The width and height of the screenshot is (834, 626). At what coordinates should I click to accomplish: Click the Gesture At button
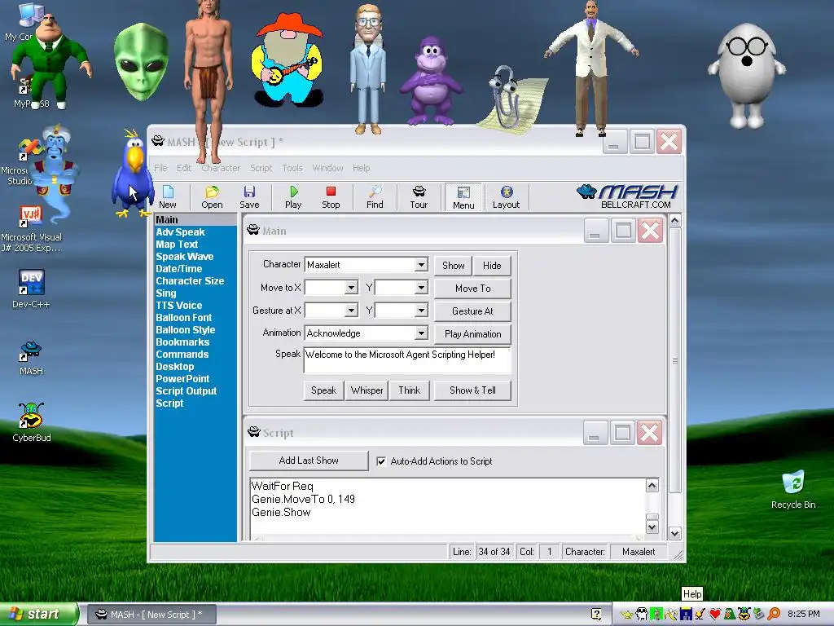(473, 311)
